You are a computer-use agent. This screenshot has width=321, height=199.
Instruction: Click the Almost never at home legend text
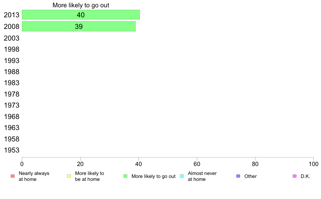(x=202, y=176)
